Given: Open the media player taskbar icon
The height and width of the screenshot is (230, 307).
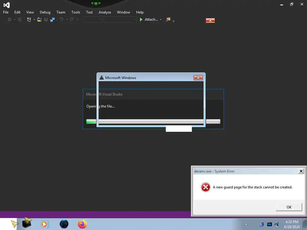Looking at the screenshot, I should (44, 224).
